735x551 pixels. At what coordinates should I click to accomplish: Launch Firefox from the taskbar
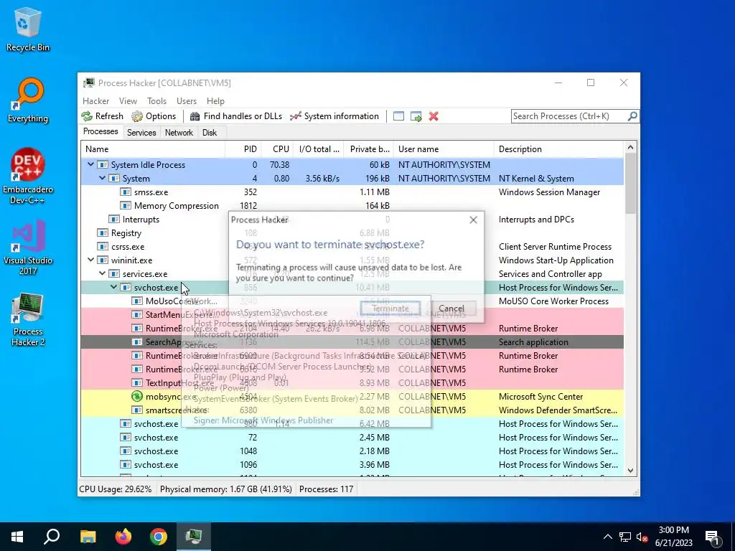coord(123,537)
